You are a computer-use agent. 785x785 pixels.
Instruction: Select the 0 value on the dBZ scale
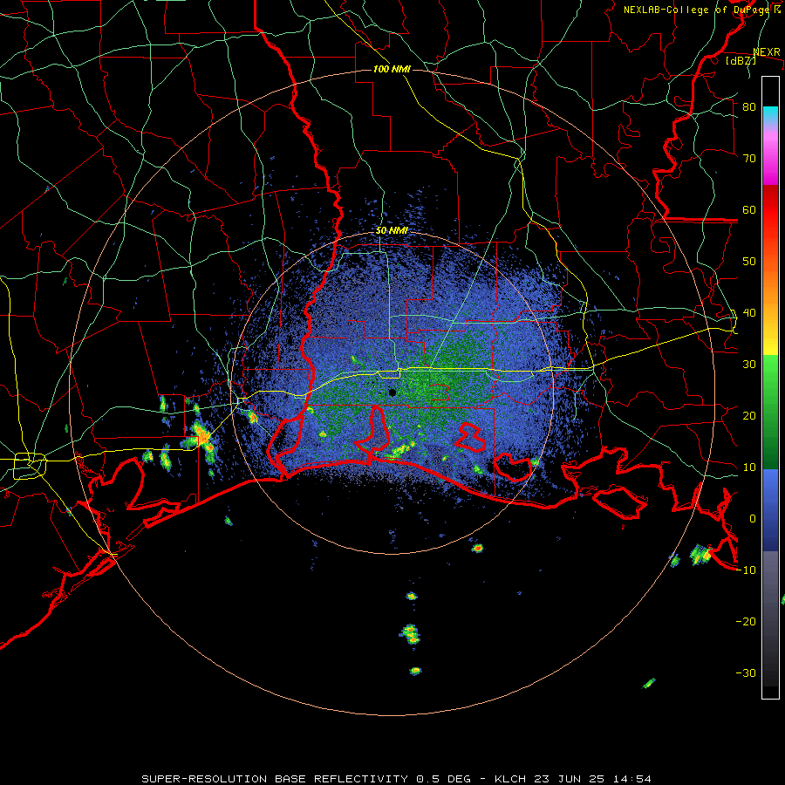(x=753, y=519)
